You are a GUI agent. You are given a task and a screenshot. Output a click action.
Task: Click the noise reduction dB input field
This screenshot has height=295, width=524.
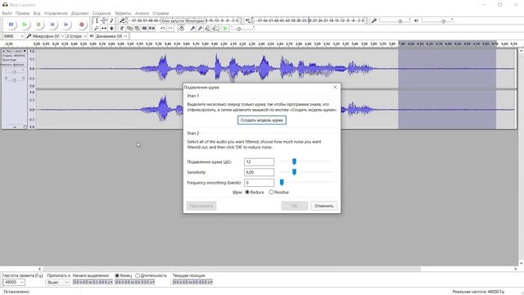pos(259,162)
